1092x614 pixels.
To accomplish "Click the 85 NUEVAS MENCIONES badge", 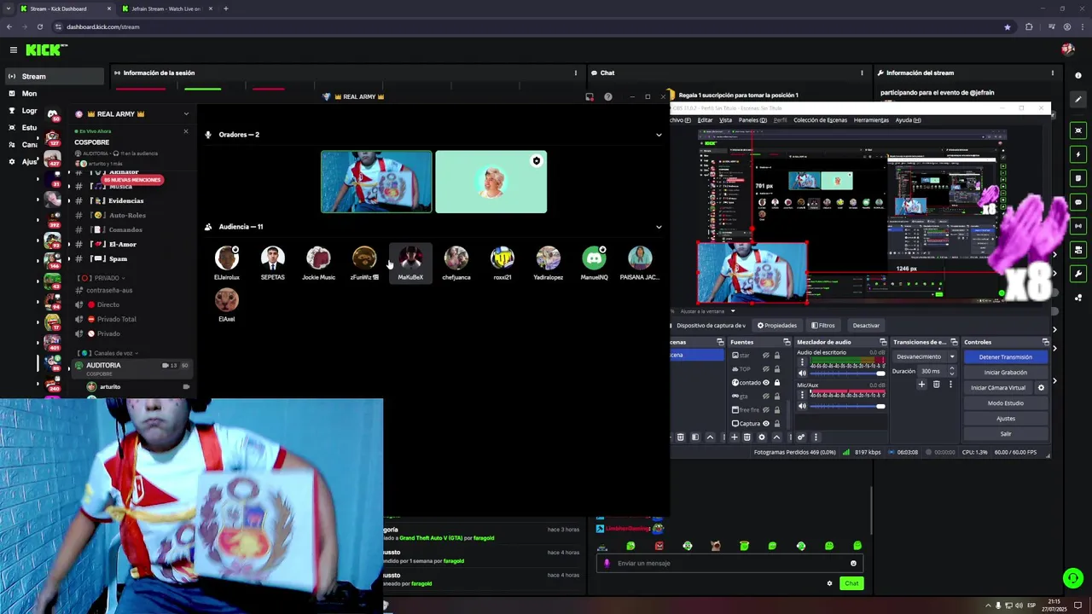I will 132,180.
